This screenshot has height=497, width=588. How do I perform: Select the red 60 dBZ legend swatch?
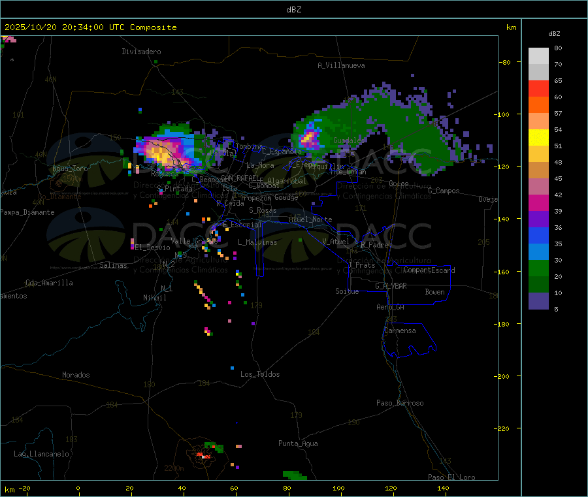[x=538, y=88]
